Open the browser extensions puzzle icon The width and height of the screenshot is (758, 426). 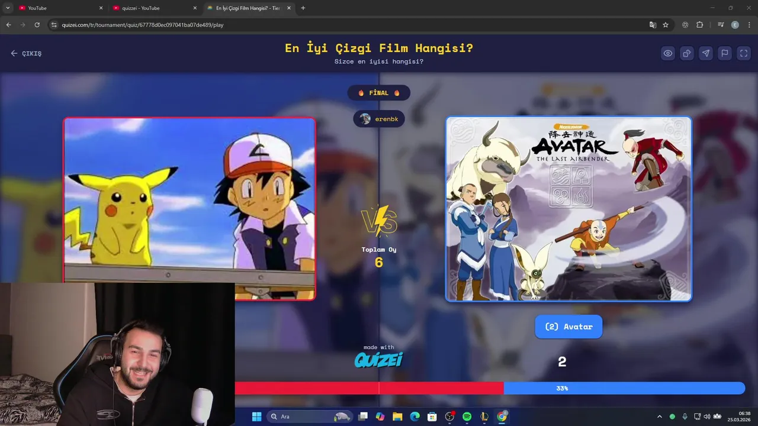700,25
